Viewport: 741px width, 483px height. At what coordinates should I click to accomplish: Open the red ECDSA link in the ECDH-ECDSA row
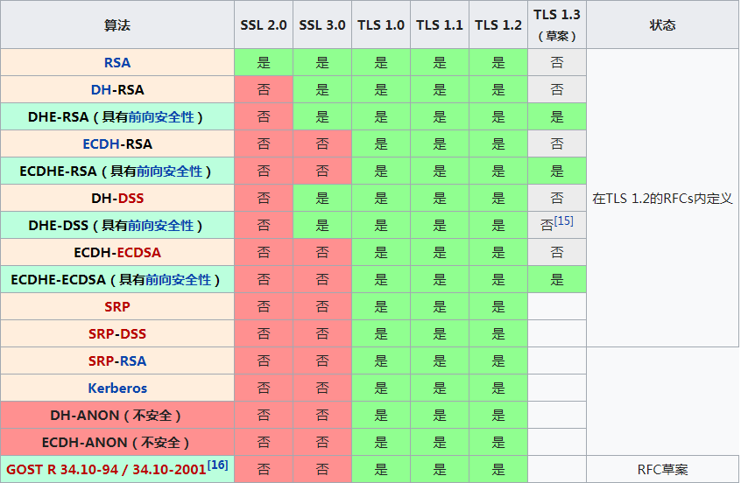click(x=139, y=253)
